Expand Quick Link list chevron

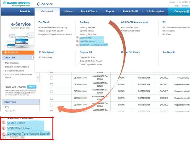pos(38,77)
